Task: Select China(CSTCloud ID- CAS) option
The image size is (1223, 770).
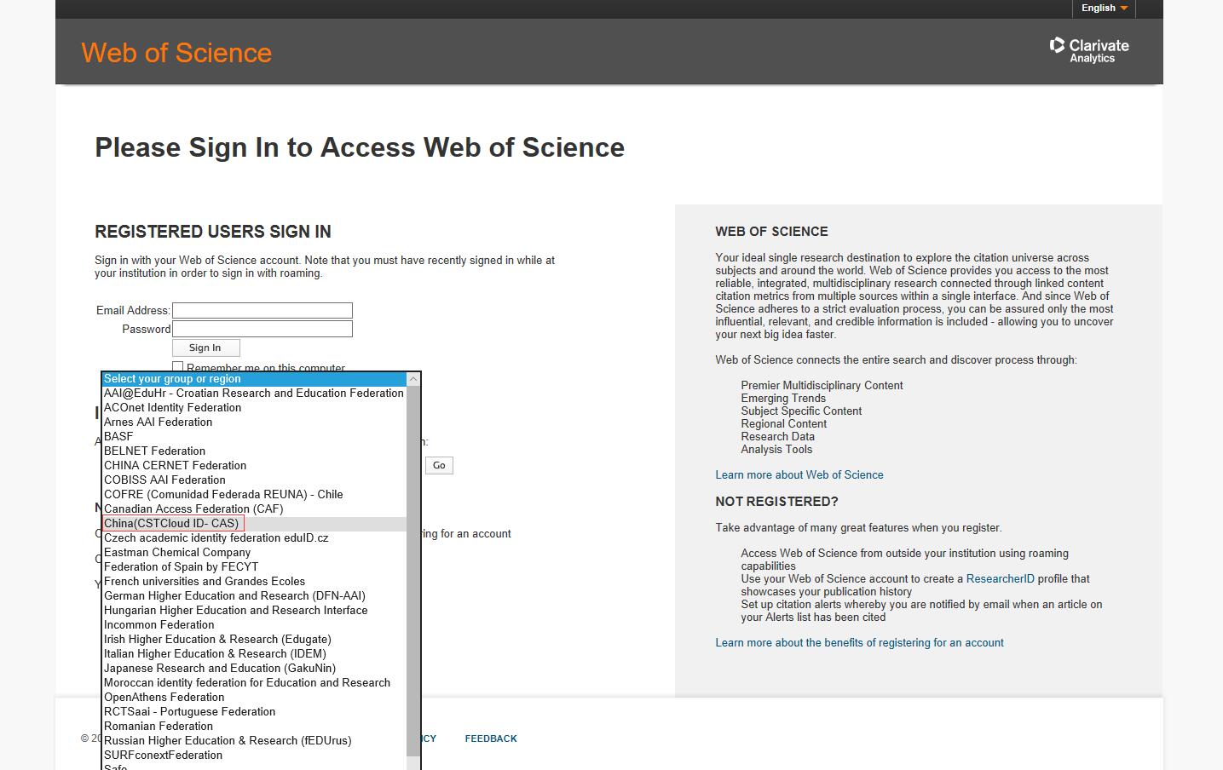Action: point(171,524)
